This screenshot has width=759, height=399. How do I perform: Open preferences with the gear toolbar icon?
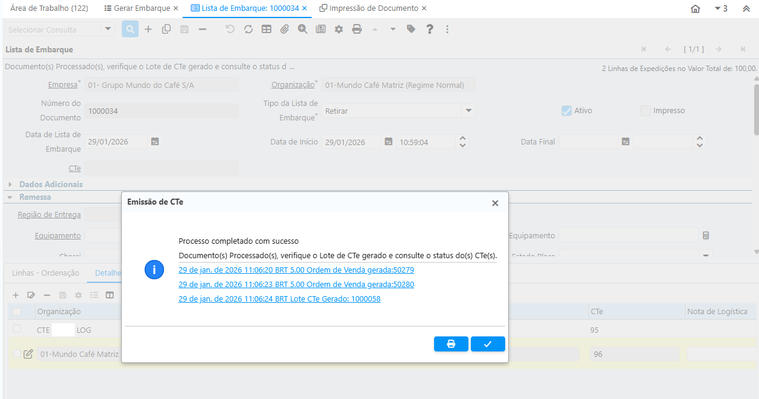(339, 29)
